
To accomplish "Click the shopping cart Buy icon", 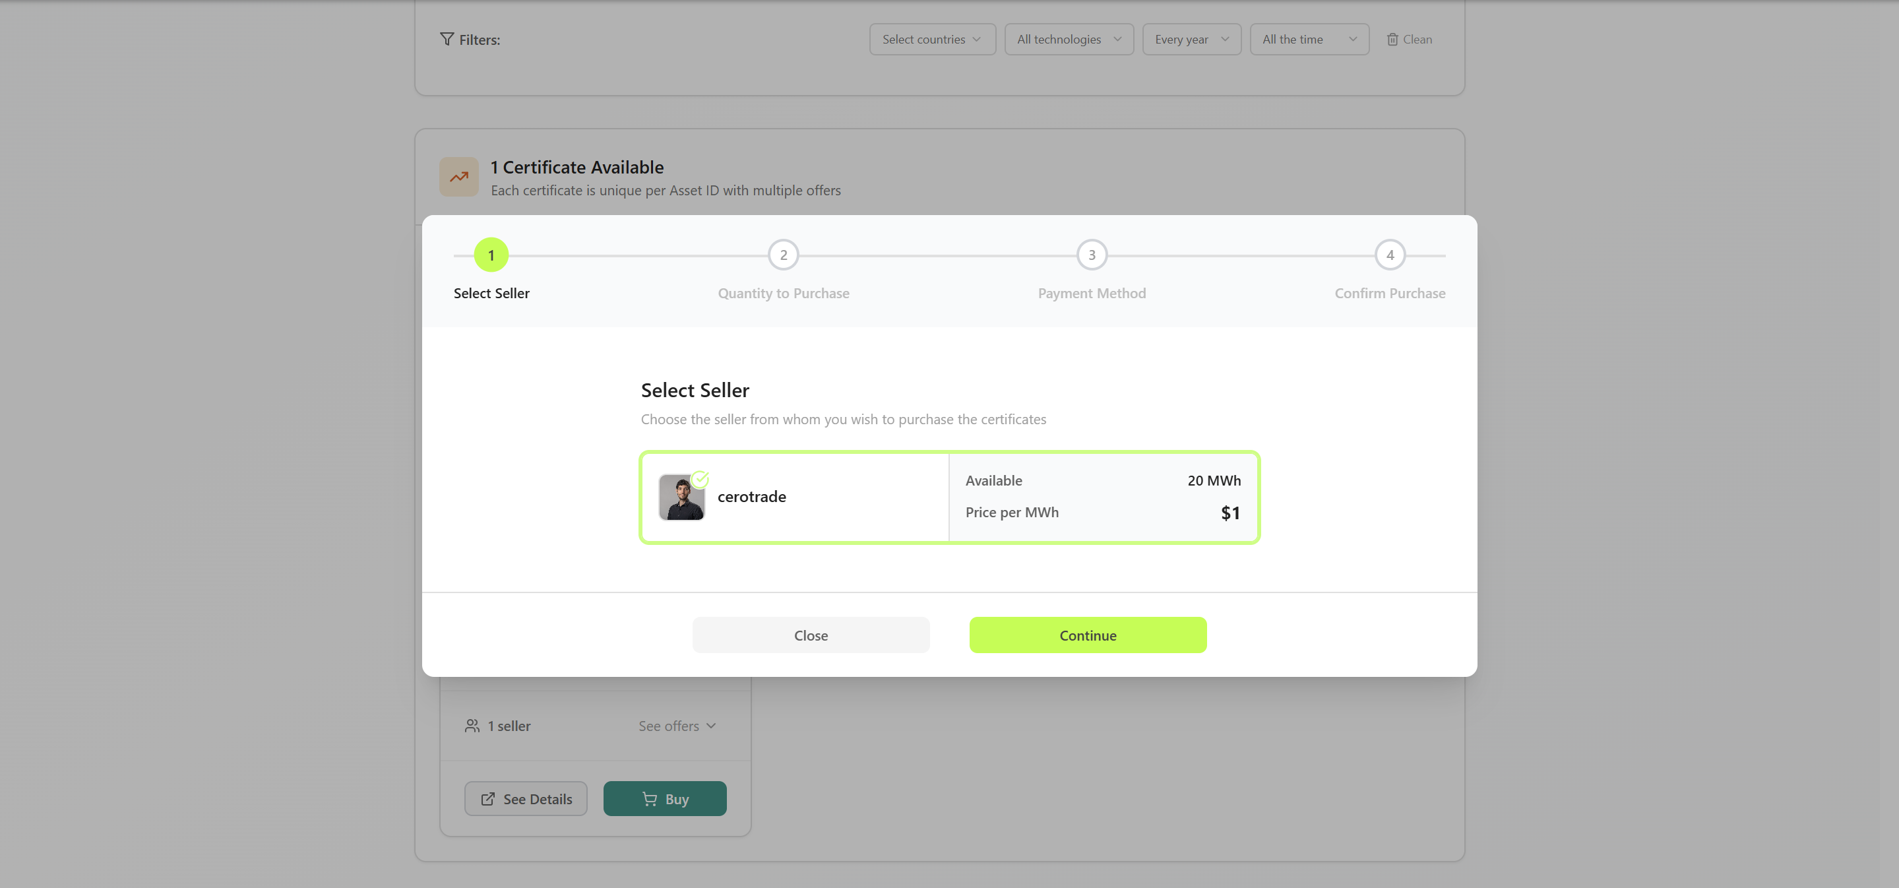I will pyautogui.click(x=650, y=799).
